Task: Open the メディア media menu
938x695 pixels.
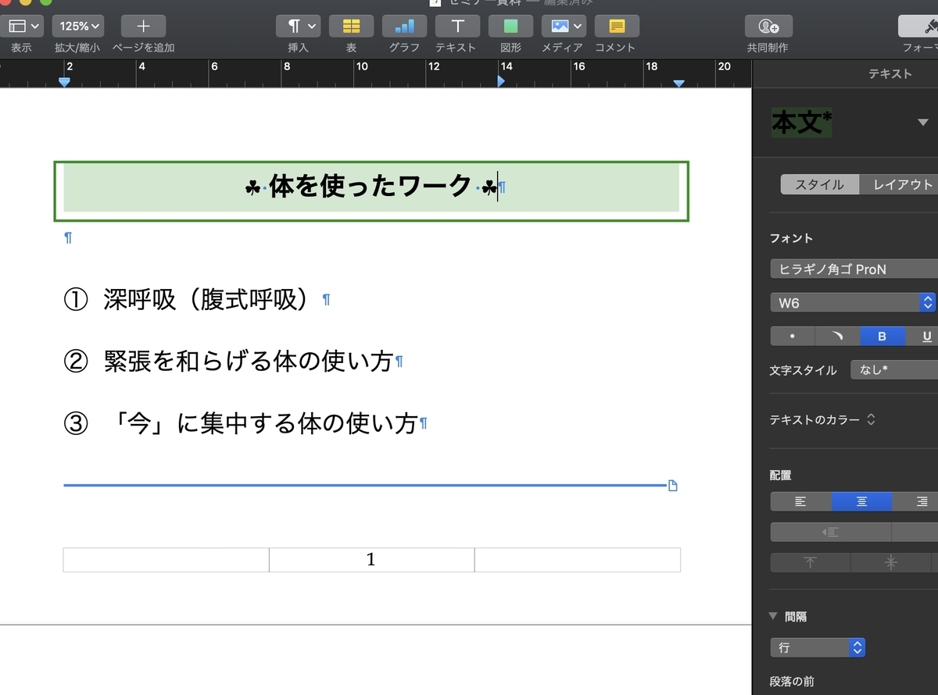Action: (564, 26)
